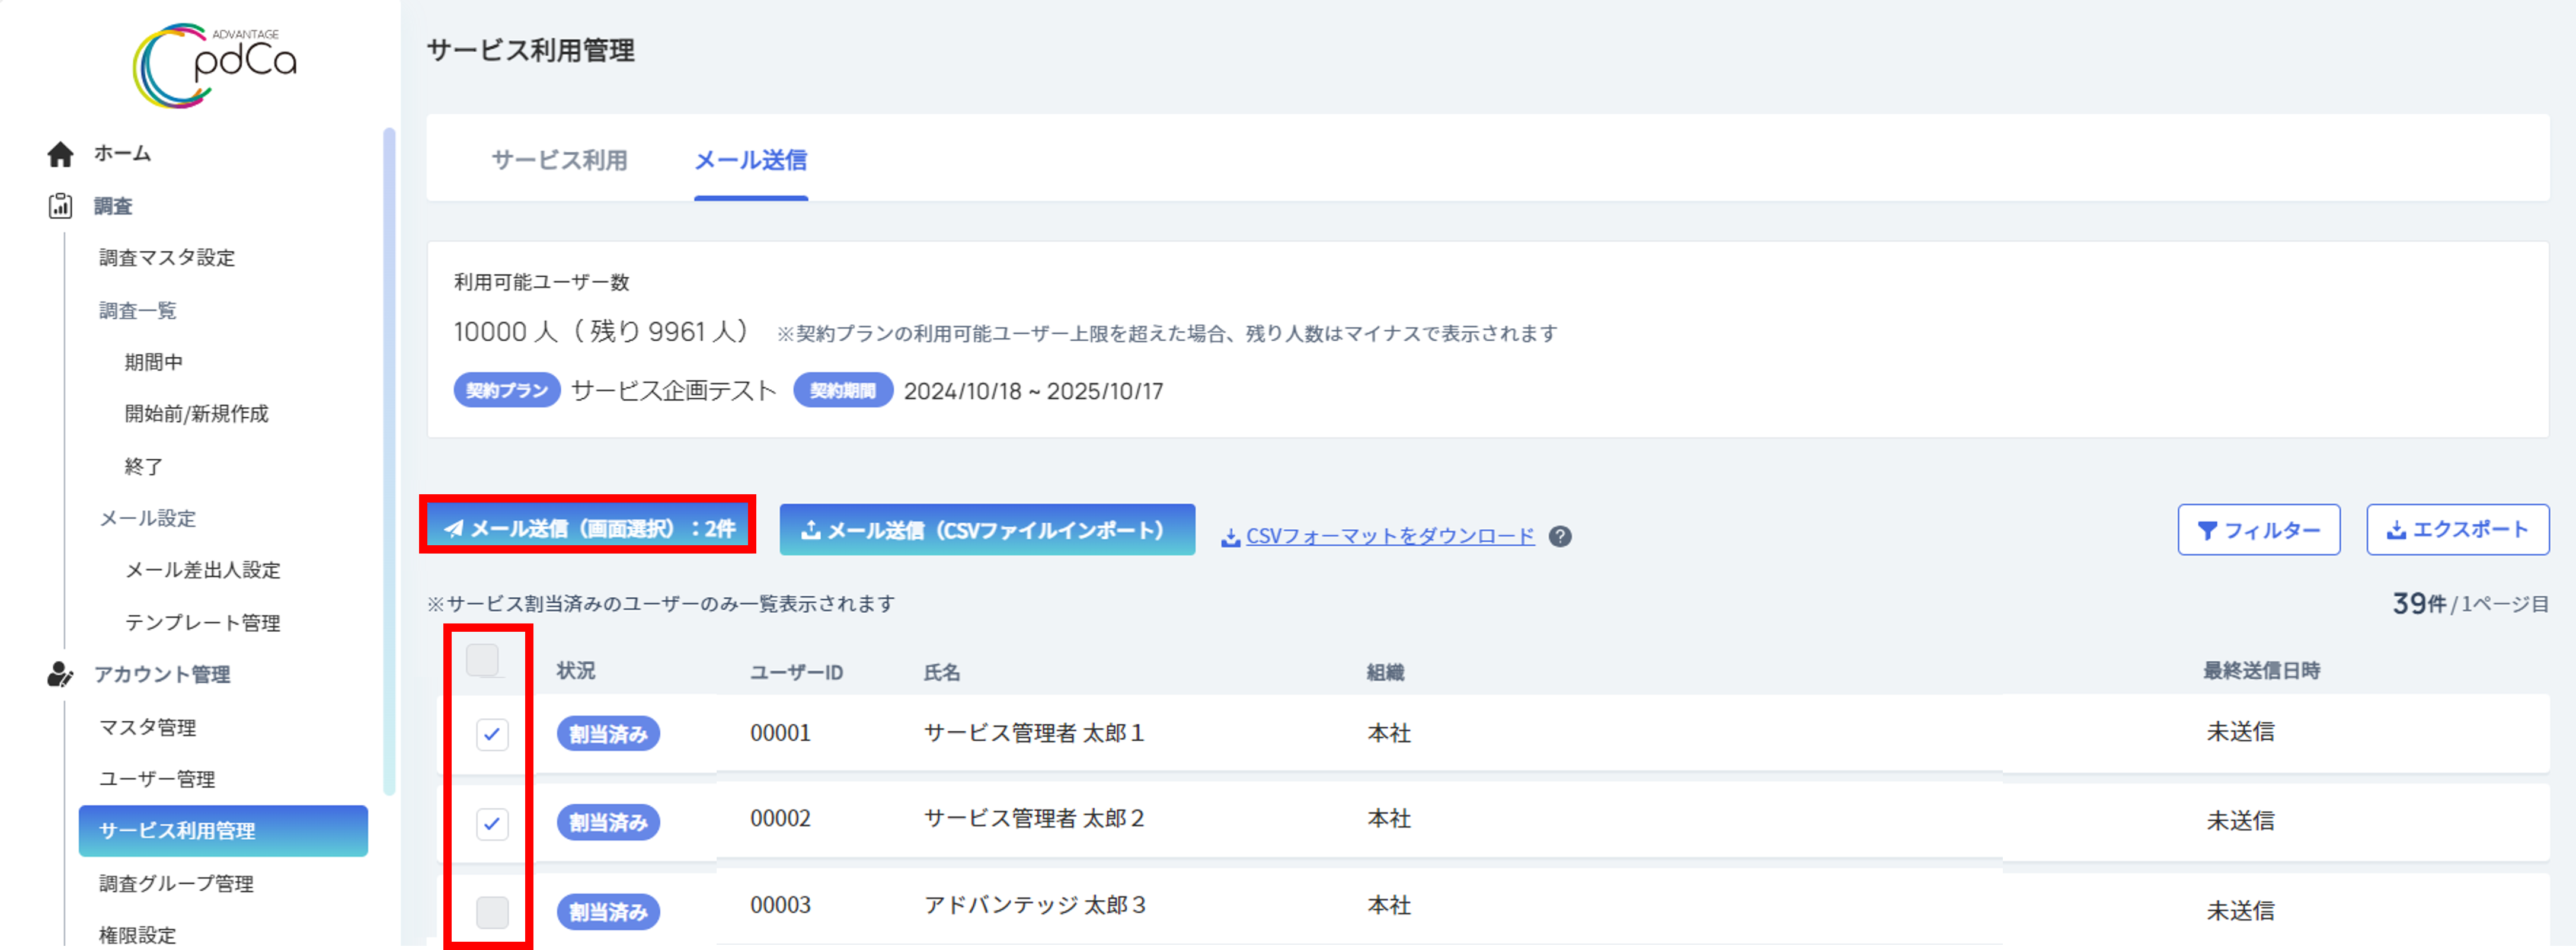
Task: Click the 割当済み badge for user 00001
Action: tap(608, 734)
